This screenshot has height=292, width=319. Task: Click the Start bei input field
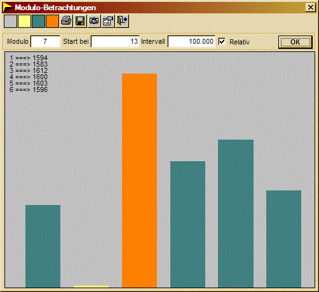click(115, 41)
